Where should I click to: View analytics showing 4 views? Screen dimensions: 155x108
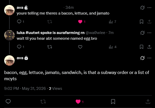[112, 47]
